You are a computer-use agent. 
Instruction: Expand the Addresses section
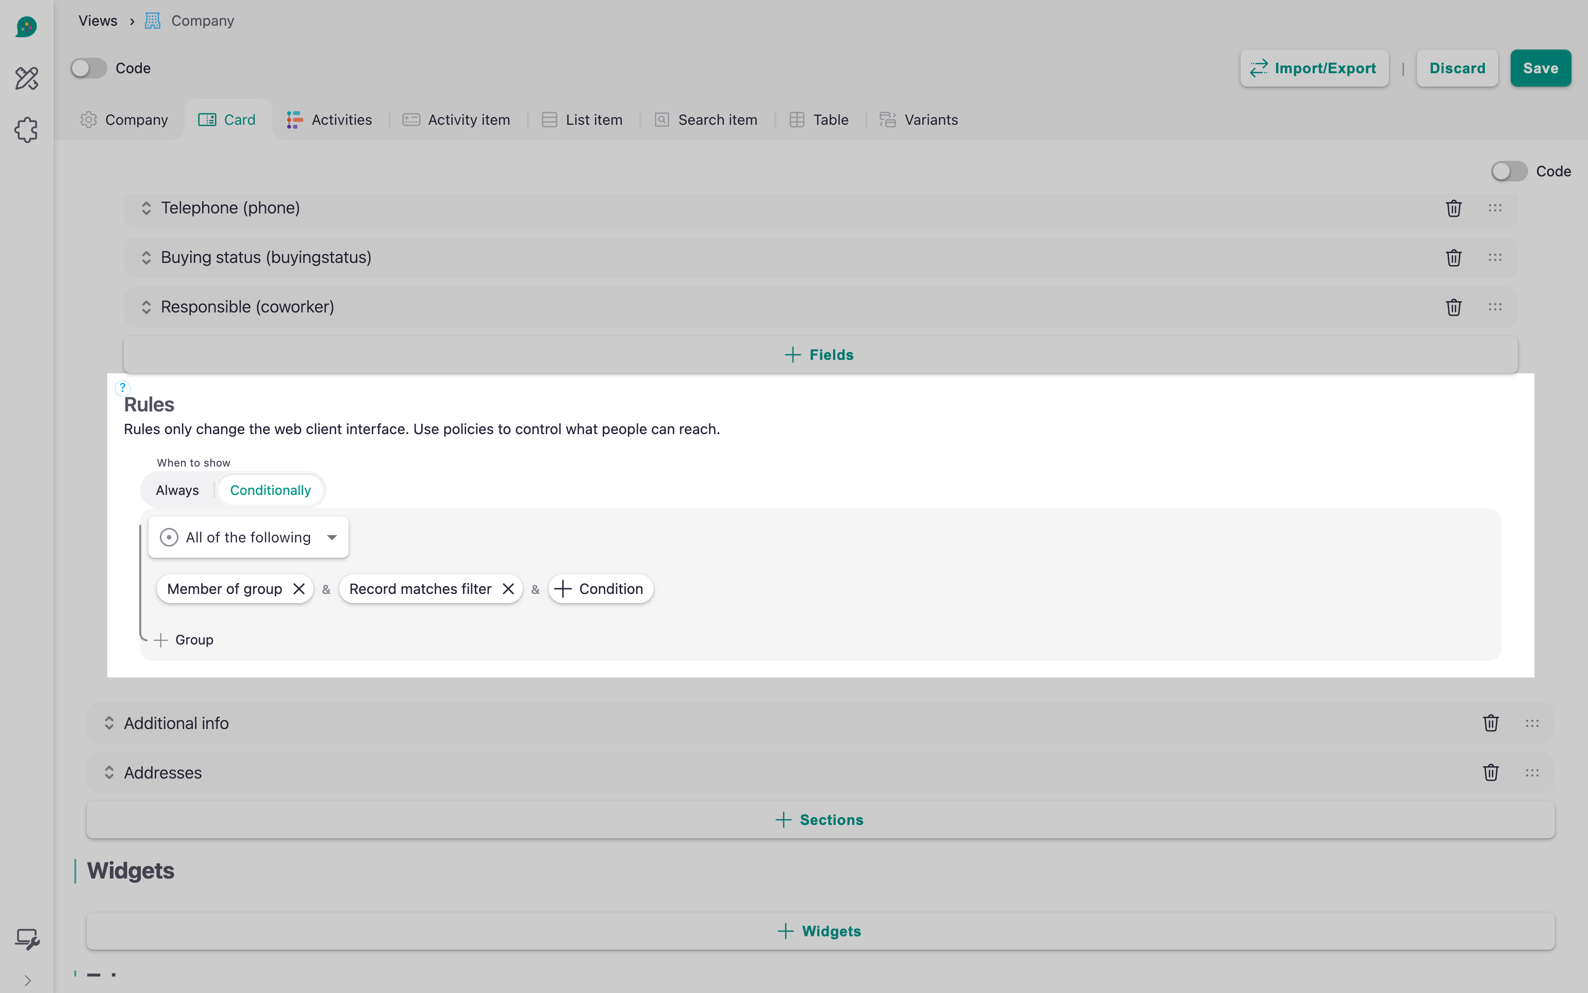coord(109,772)
